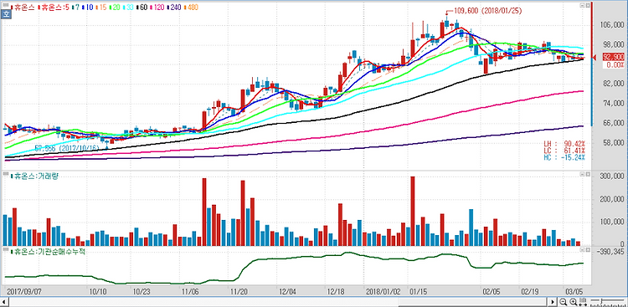Screen dimensions: 628x307
Task: Click the 82,000 price axis label
Action: point(613,84)
